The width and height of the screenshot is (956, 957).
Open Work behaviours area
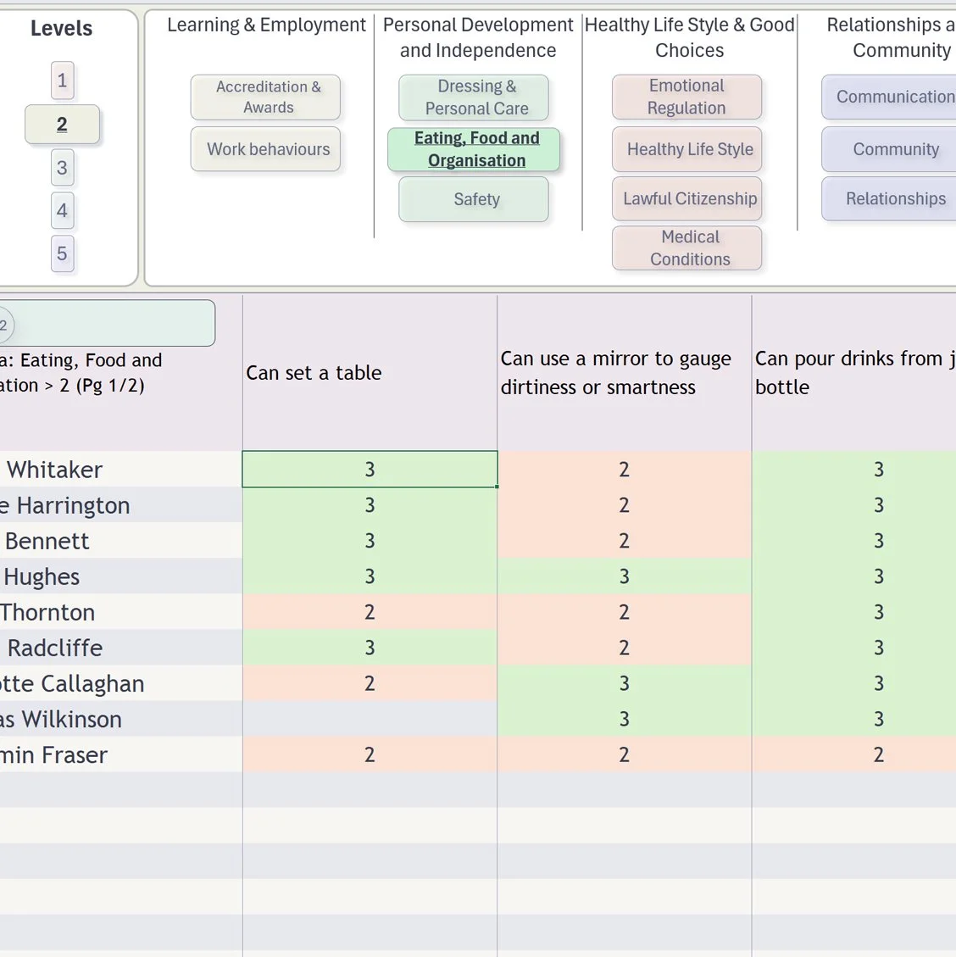click(265, 149)
